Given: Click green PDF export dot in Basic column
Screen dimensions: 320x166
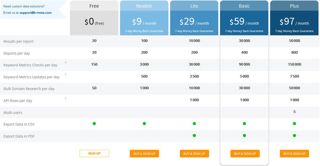Looking at the screenshot, I should pos(244,135).
